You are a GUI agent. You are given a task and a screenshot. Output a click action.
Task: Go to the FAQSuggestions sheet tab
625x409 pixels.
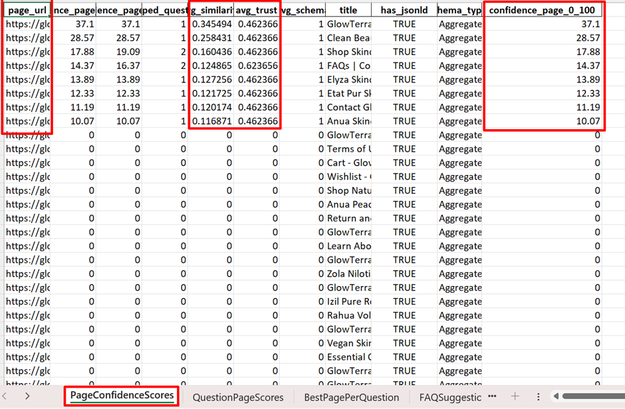tap(449, 397)
